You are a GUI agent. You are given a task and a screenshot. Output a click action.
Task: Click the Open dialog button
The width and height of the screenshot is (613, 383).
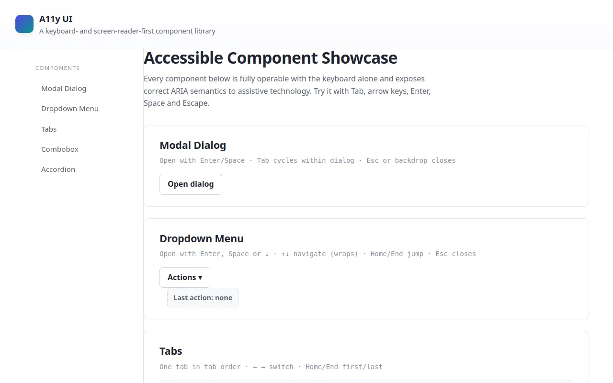click(x=191, y=184)
